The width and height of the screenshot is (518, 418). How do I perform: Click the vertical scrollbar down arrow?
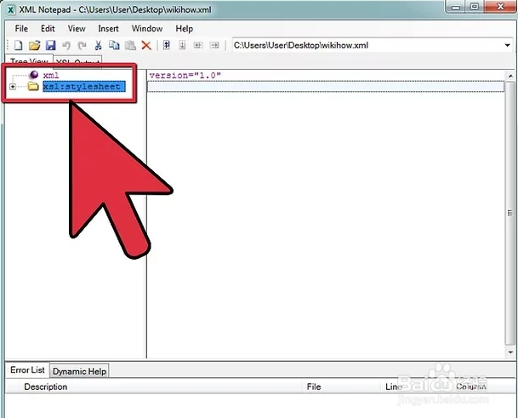[510, 352]
